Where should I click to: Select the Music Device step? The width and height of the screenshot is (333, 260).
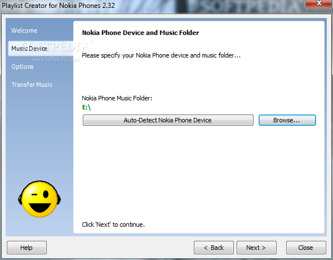41,49
